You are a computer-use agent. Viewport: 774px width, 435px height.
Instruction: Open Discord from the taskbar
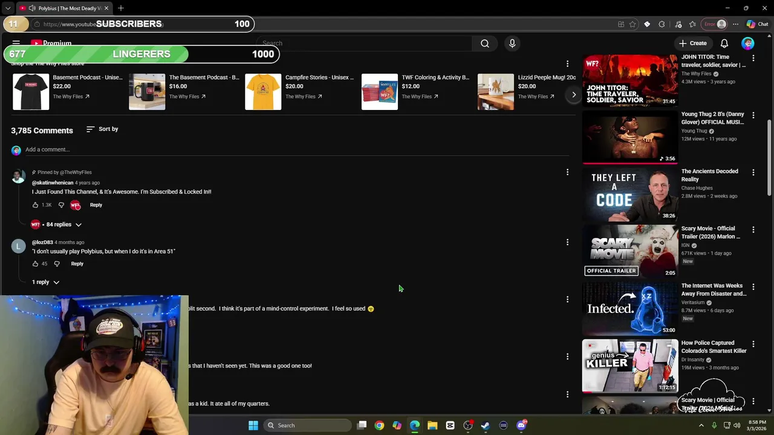(x=521, y=425)
